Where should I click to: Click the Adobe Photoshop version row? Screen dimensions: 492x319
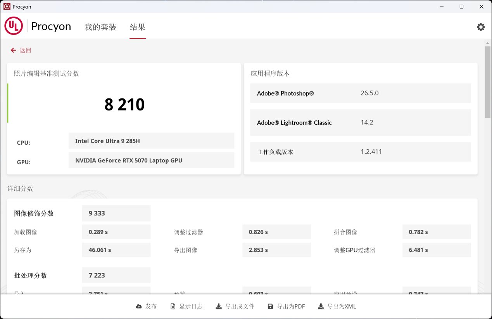[x=361, y=93]
